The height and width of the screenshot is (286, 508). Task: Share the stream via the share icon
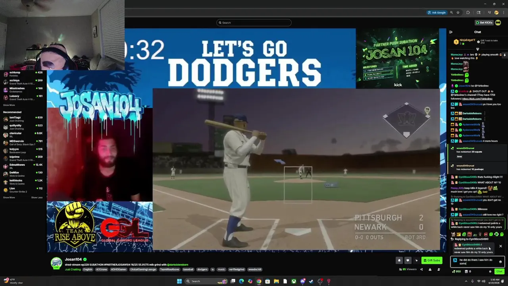coord(421,269)
